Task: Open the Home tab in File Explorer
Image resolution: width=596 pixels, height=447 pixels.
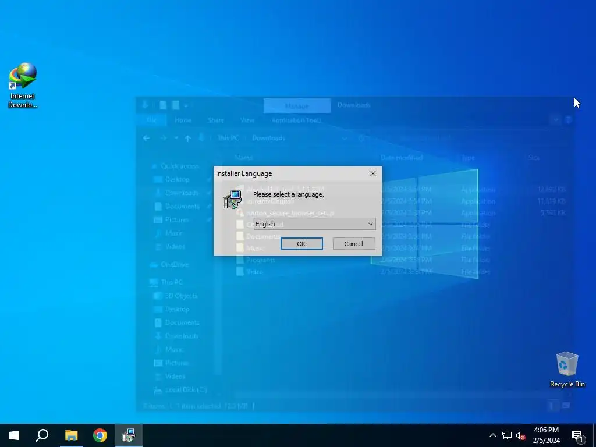Action: (183, 120)
